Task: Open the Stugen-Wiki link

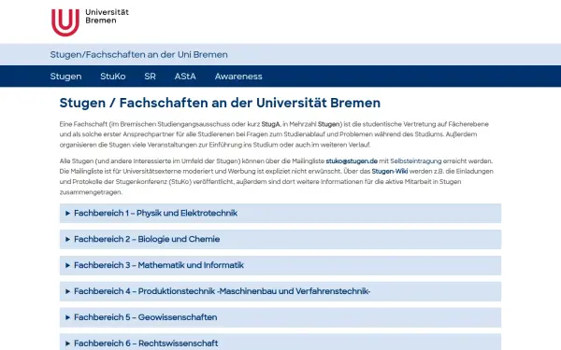Action: click(390, 172)
